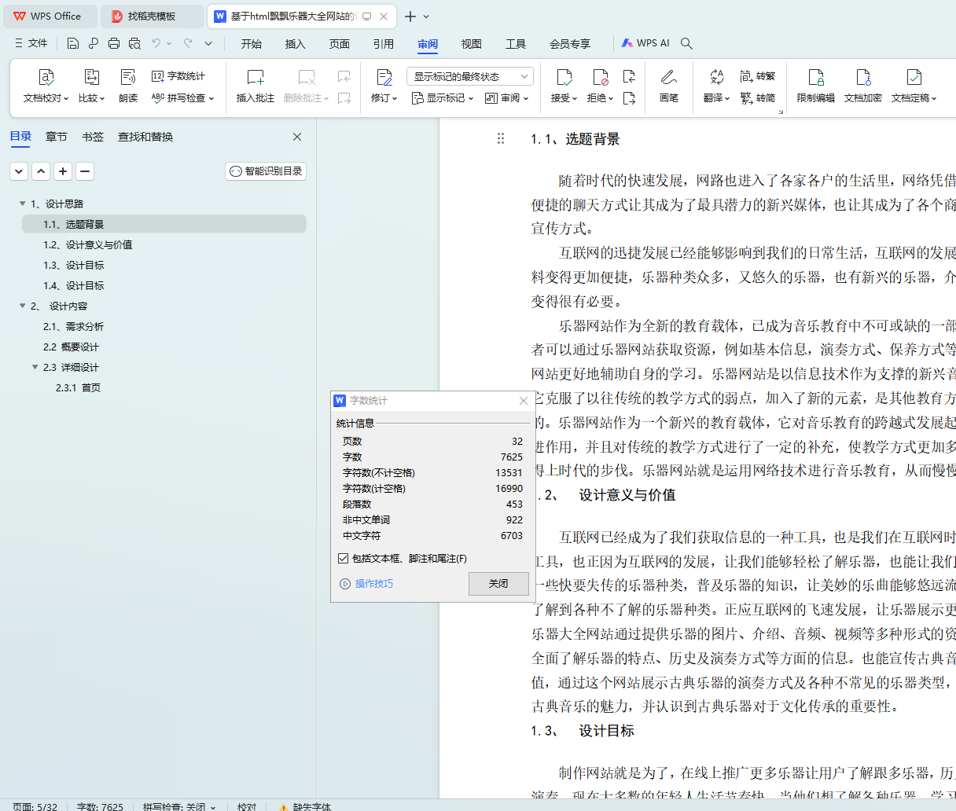The image size is (956, 811).
Task: Open WPS AI assistant
Action: pyautogui.click(x=645, y=43)
